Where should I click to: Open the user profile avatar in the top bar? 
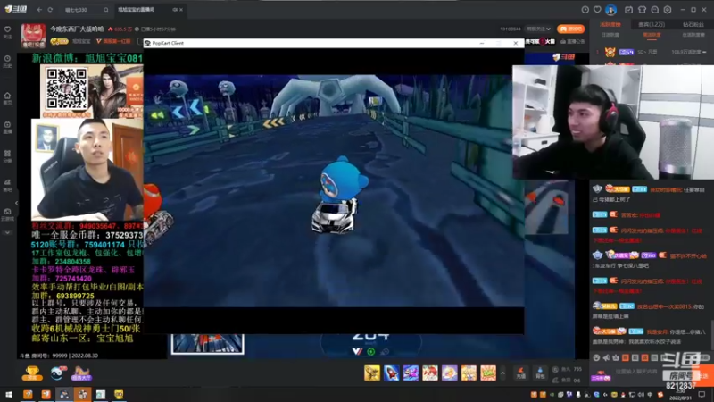[x=610, y=10]
